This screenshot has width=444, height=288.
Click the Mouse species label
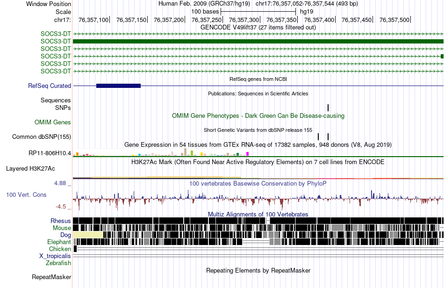[62, 228]
